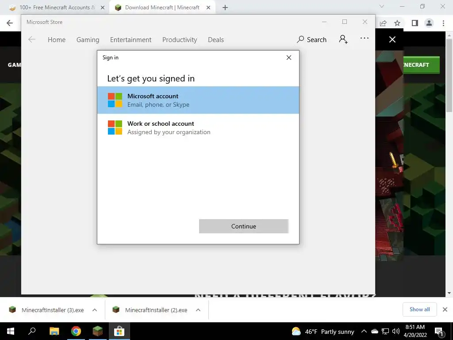Go back using Microsoft Store back arrow
This screenshot has height=340, width=453.
point(32,39)
